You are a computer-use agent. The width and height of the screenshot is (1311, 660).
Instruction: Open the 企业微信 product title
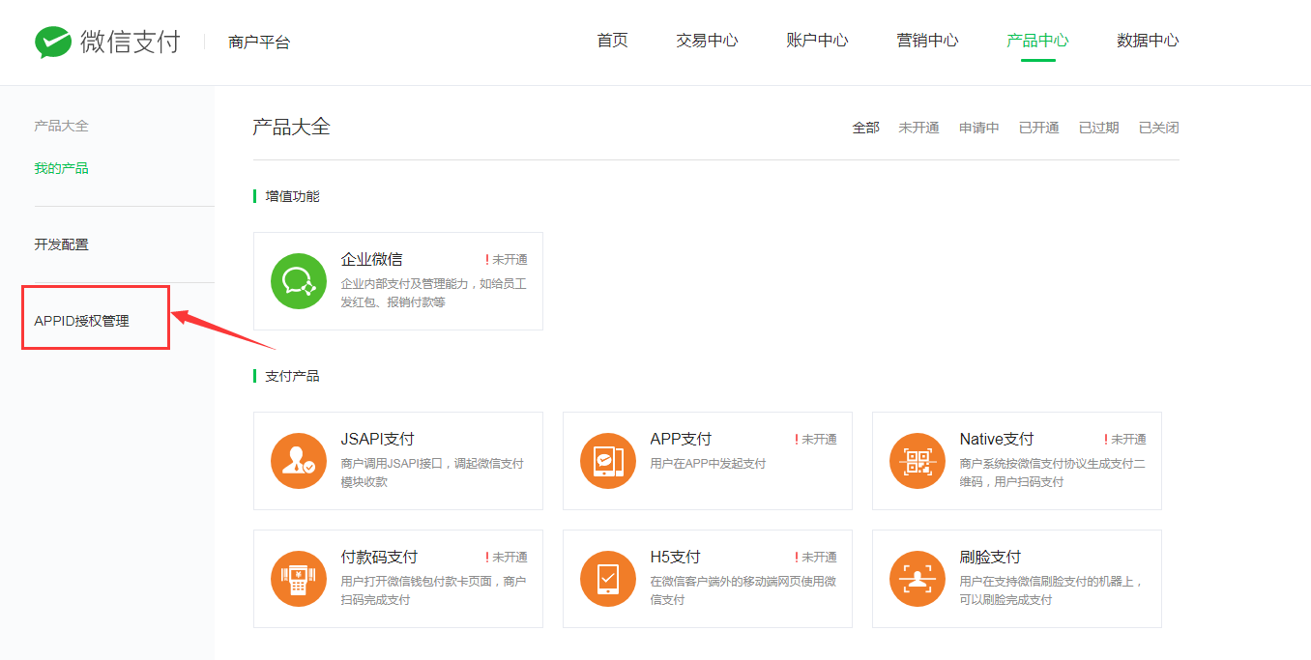click(x=371, y=259)
